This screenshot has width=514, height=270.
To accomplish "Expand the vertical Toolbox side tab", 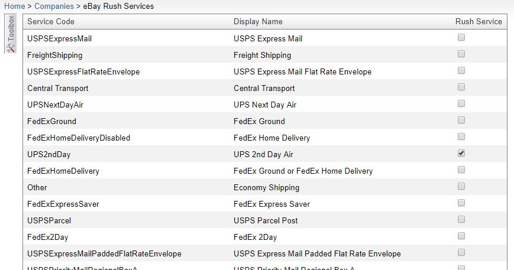I will tap(11, 34).
